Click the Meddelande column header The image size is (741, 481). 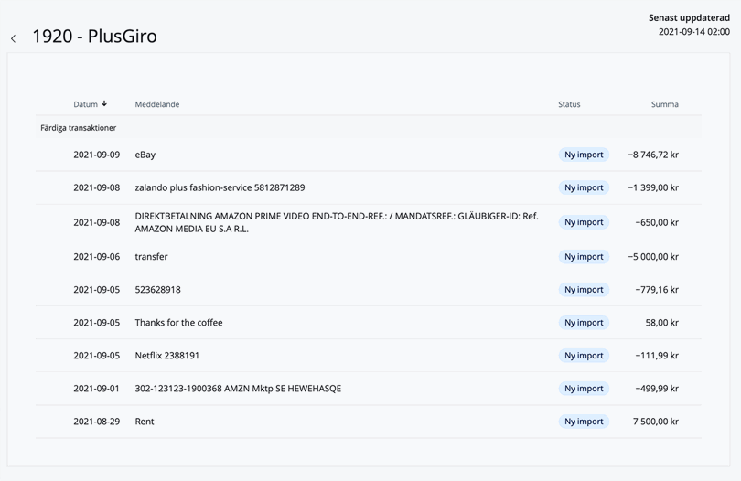(x=157, y=104)
